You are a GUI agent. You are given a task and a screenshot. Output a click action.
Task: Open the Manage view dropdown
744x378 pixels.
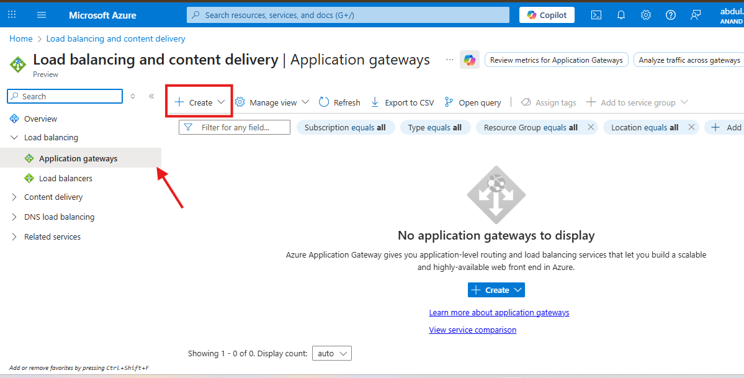tap(272, 102)
